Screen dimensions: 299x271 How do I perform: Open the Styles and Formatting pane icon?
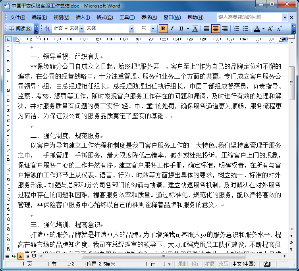pyautogui.click(x=47, y=29)
